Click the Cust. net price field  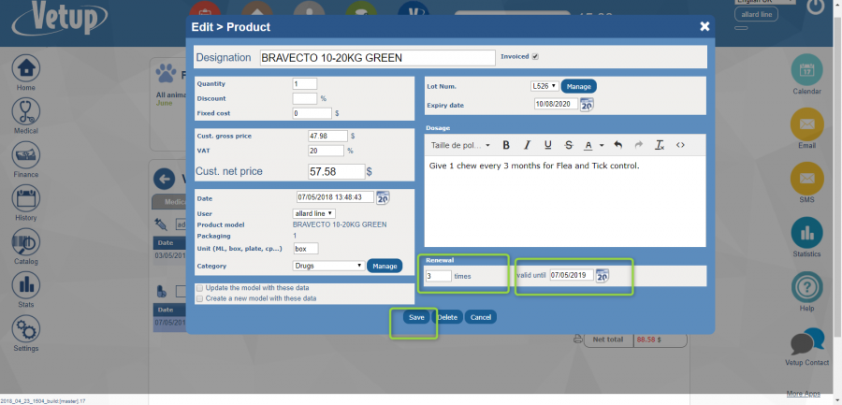coord(337,171)
